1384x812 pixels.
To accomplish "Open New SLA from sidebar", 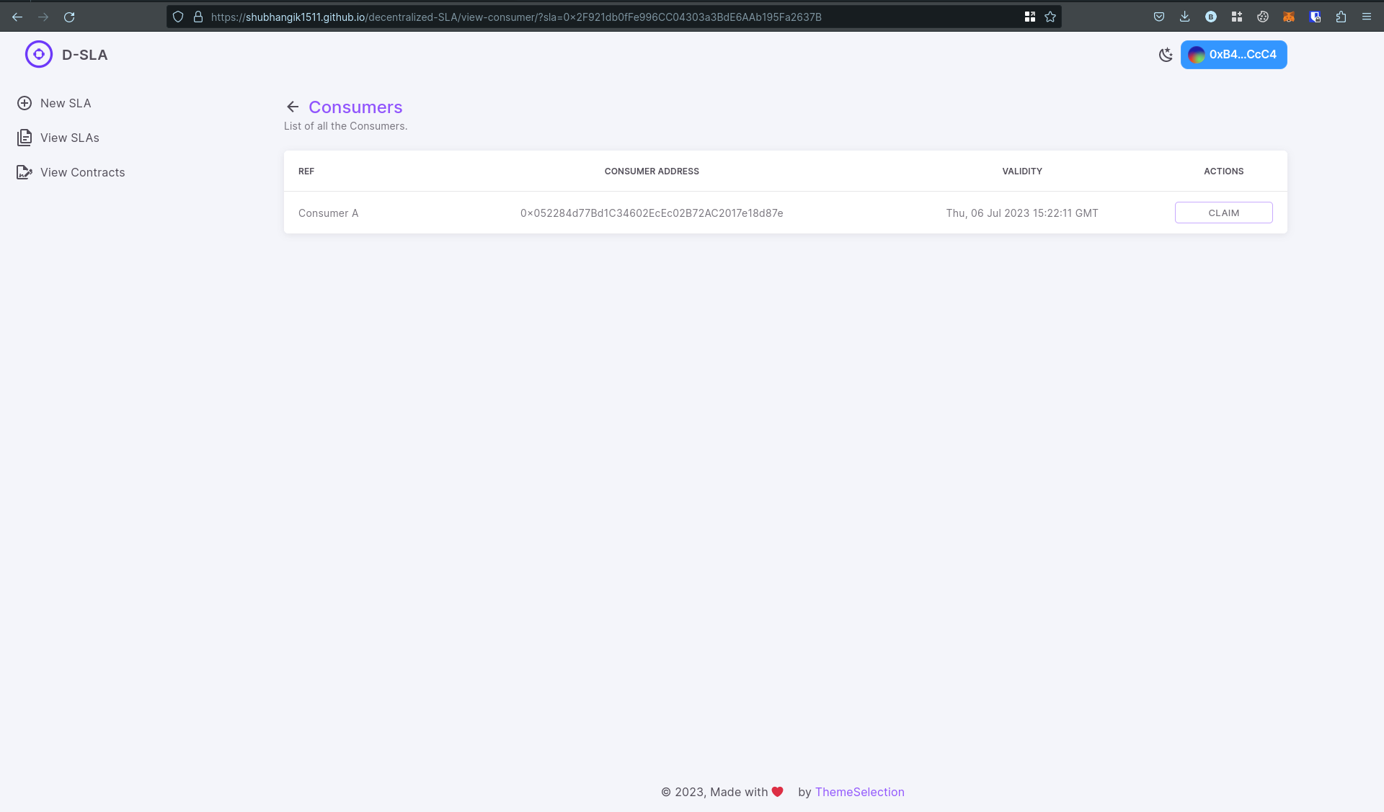I will point(65,103).
